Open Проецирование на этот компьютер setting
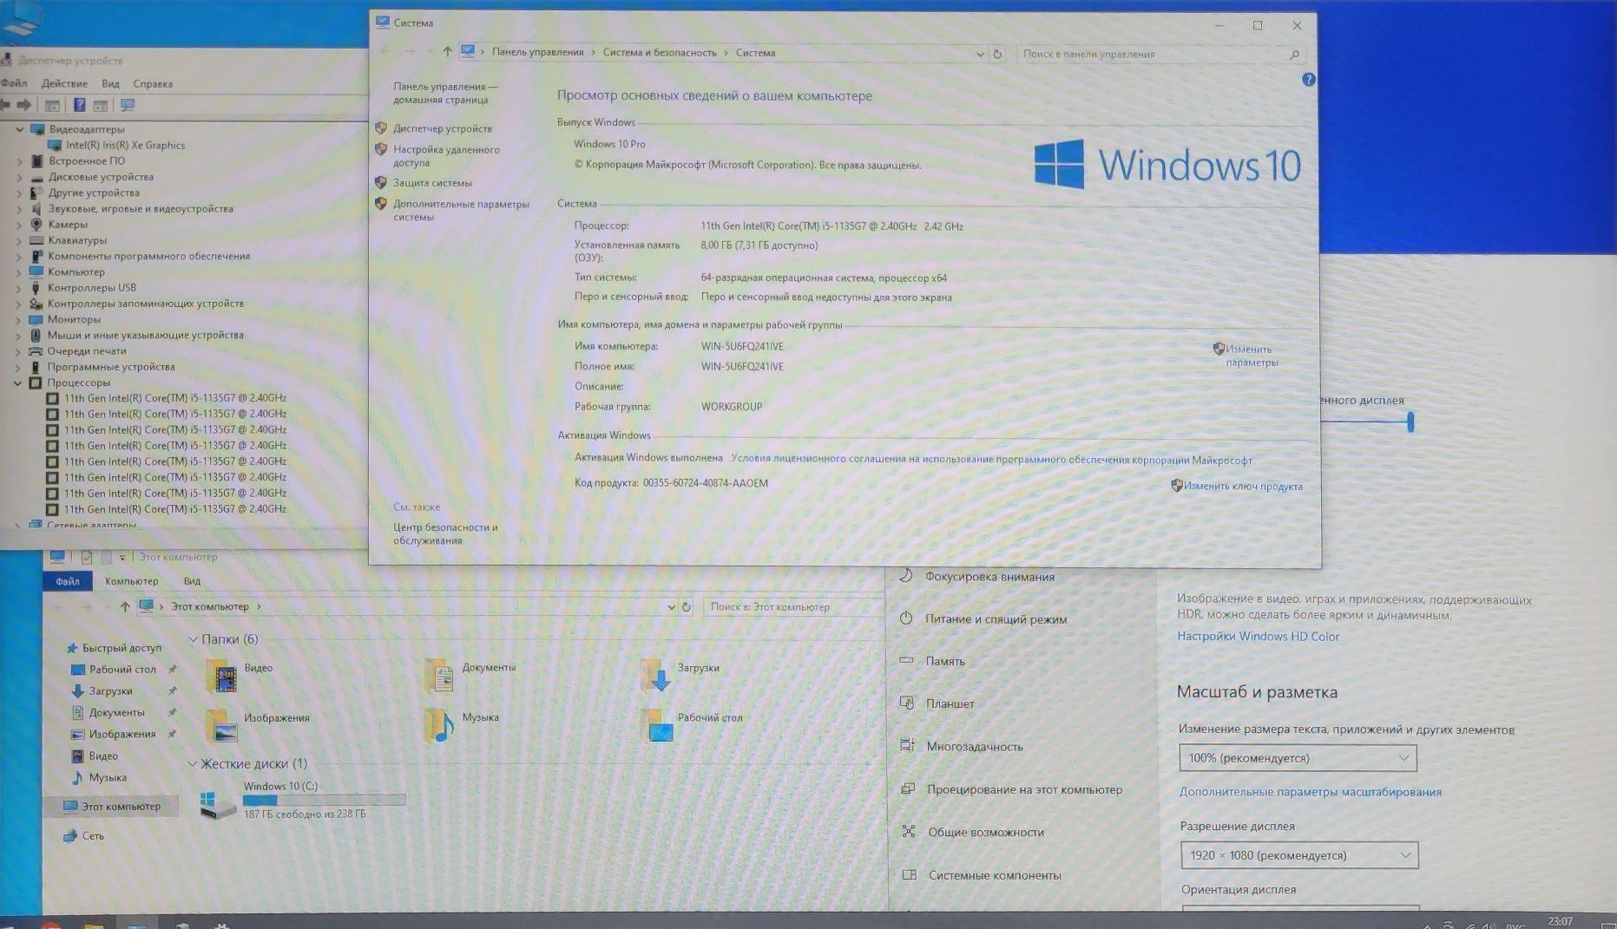 [x=1024, y=789]
